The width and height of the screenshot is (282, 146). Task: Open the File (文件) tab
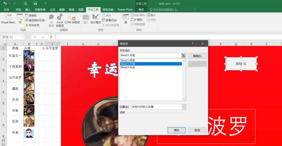(7, 10)
